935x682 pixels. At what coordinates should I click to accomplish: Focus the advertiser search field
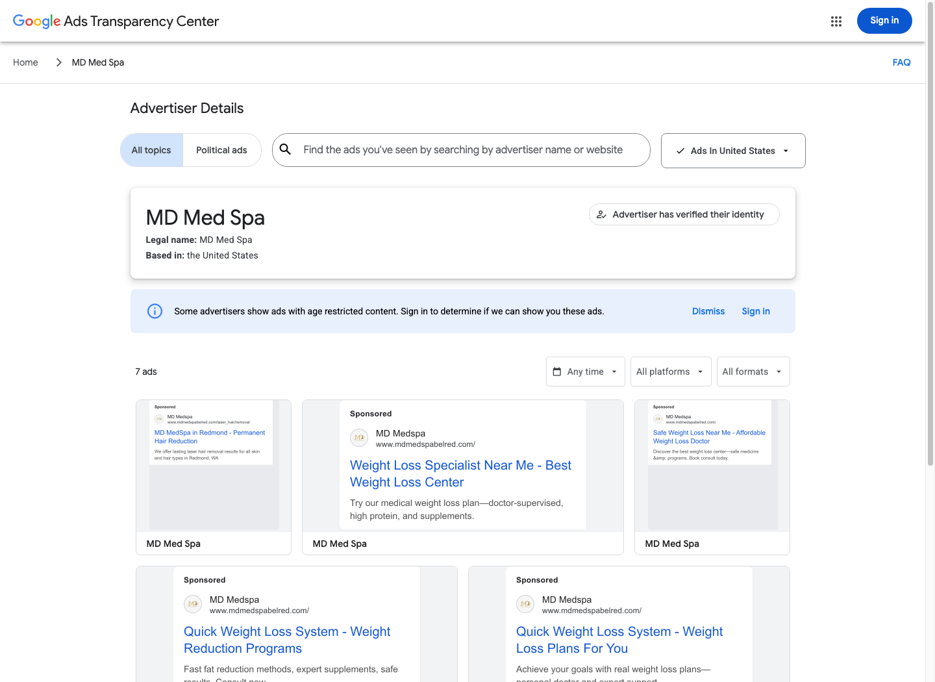coord(461,150)
